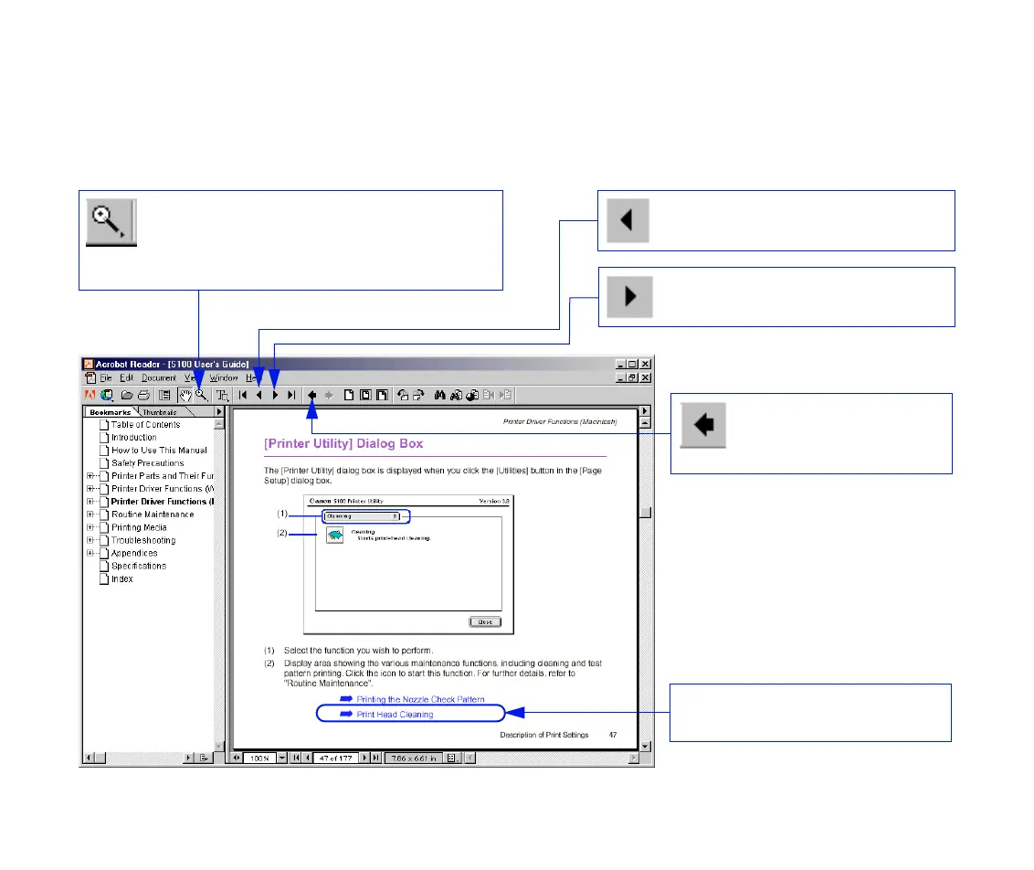1034x870 pixels.
Task: Click small Go to Previous View toolbar arrow
Action: tap(311, 395)
